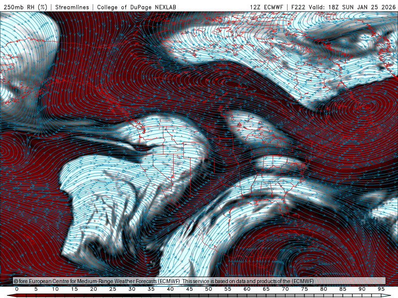This screenshot has width=398, height=298.
Task: Click the "0" label on the color scale
Action: tap(17, 289)
